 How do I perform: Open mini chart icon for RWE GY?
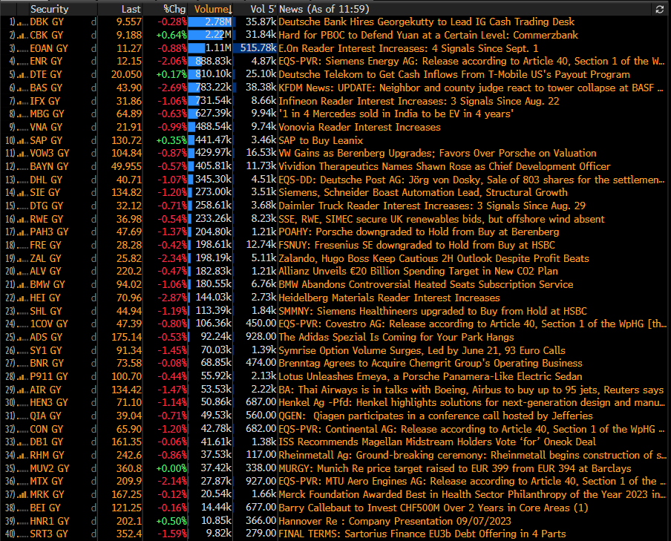pyautogui.click(x=23, y=220)
